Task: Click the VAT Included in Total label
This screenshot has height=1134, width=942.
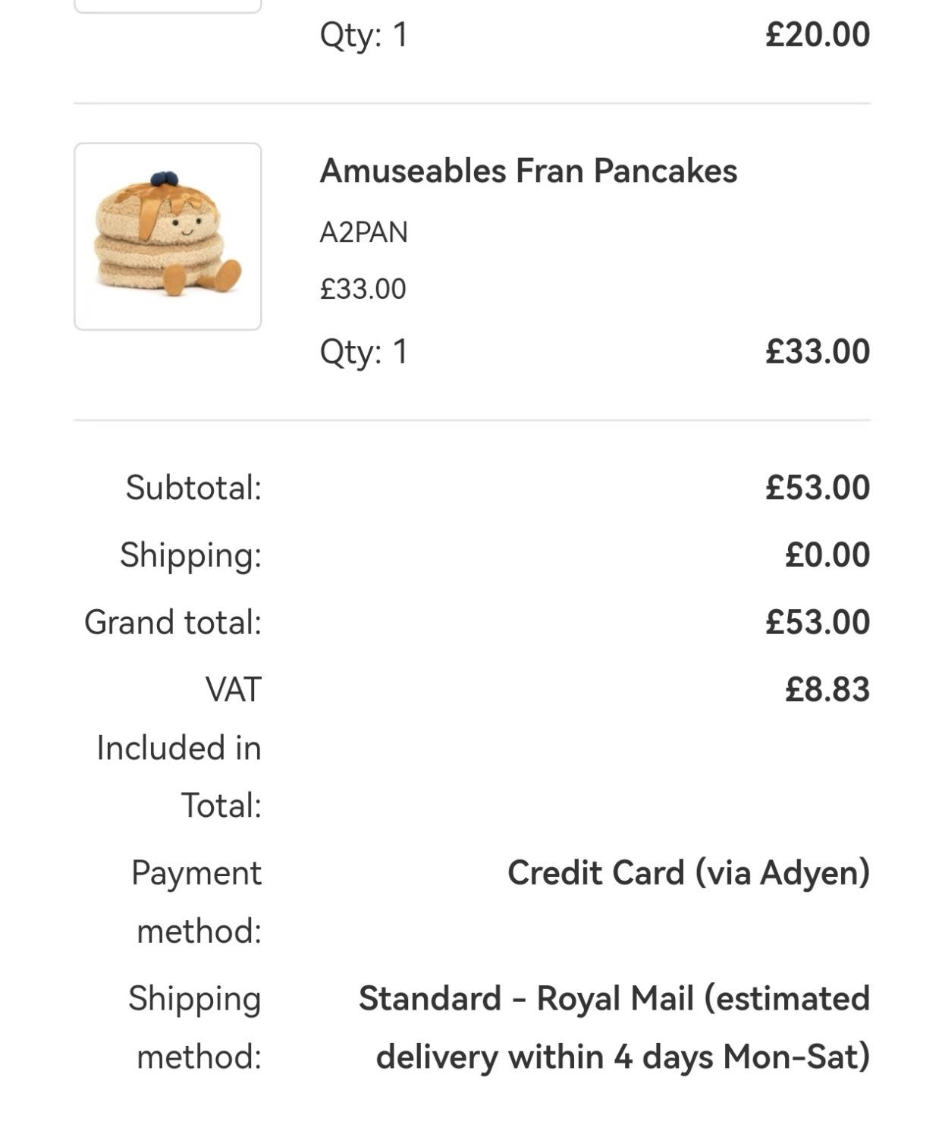Action: click(179, 747)
